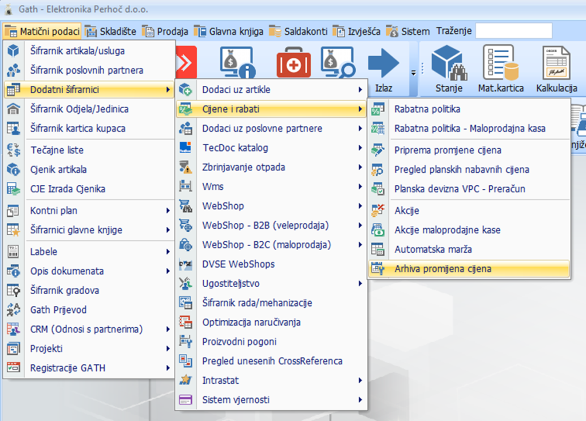
Task: Click the Šifrarnik gradova icon
Action: point(13,291)
